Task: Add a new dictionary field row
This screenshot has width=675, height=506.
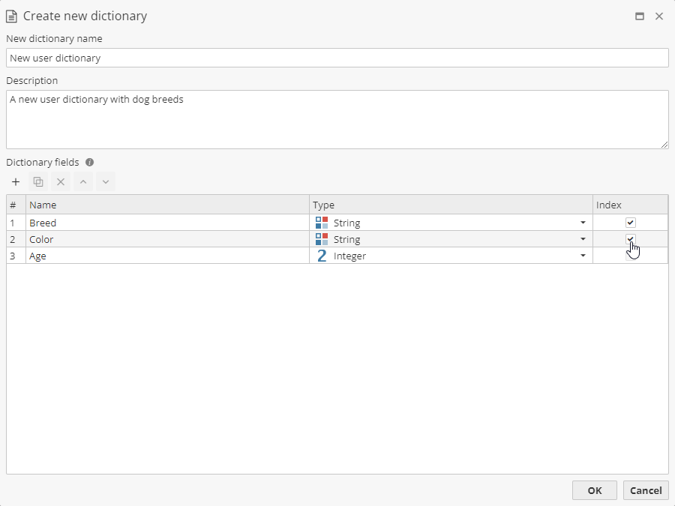Action: pos(15,181)
